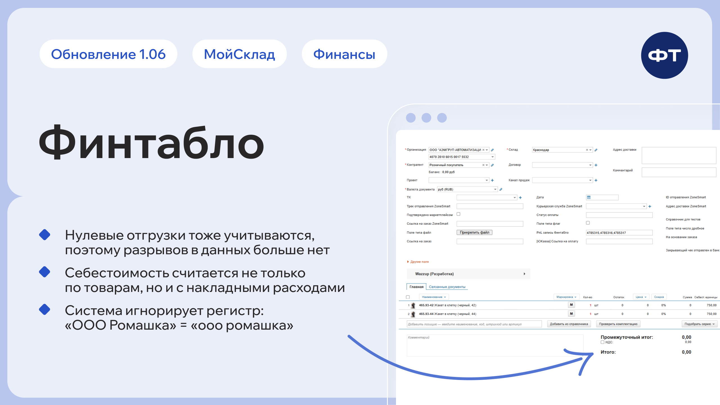
Task: Click plus icon beside Канал продаж
Action: [596, 180]
